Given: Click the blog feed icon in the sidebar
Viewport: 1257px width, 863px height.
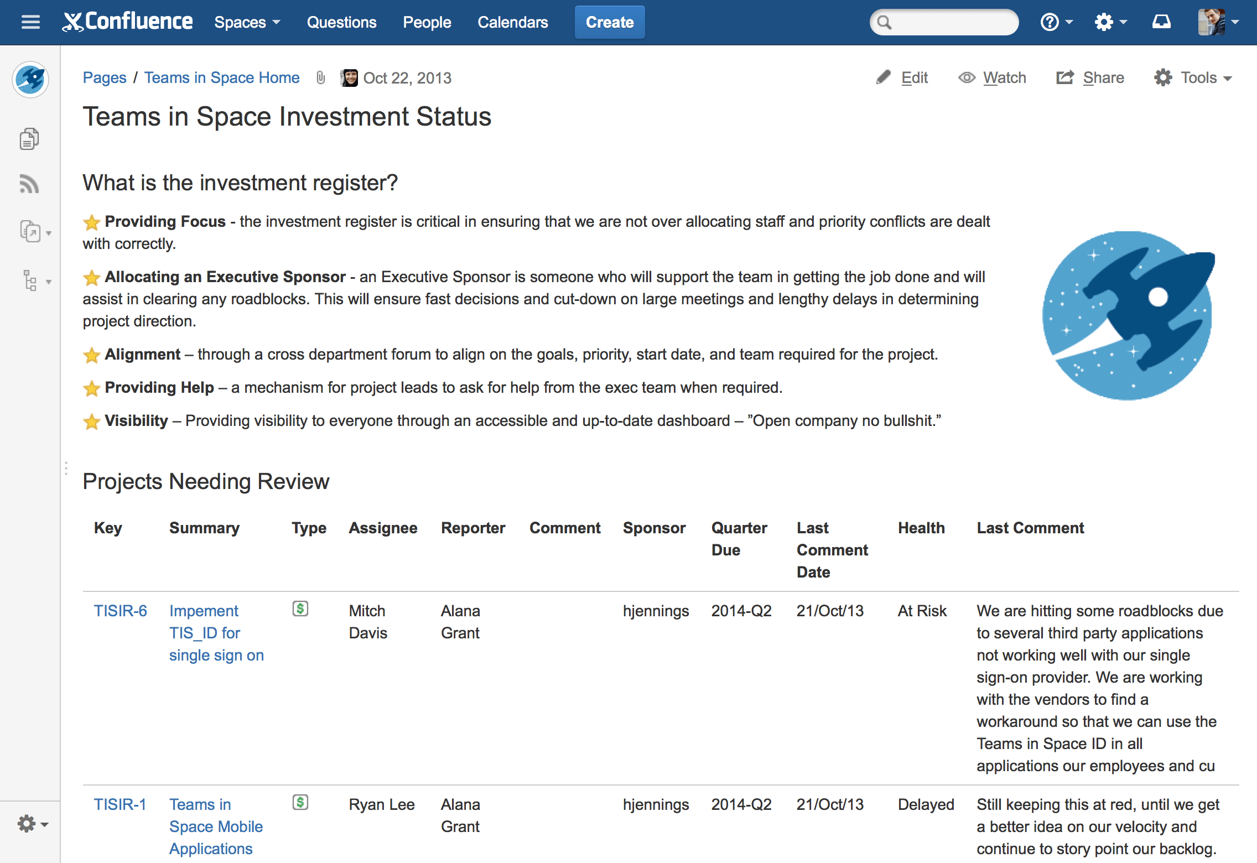Looking at the screenshot, I should (x=29, y=184).
